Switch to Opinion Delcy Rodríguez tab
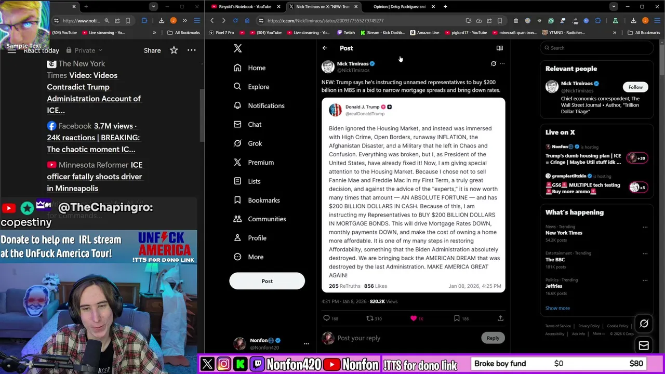 pyautogui.click(x=399, y=6)
